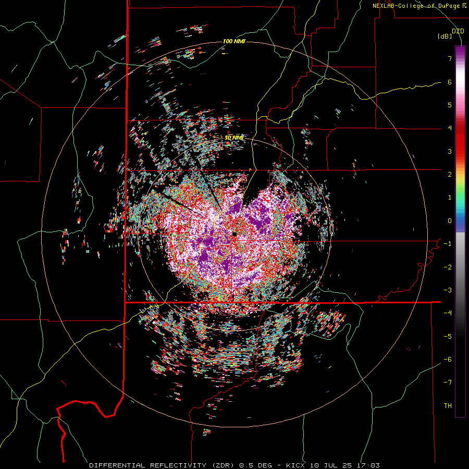Click the 5 value on color scale

[450, 105]
